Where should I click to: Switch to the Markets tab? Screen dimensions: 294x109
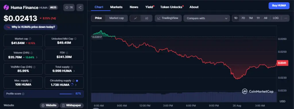click(116, 7)
